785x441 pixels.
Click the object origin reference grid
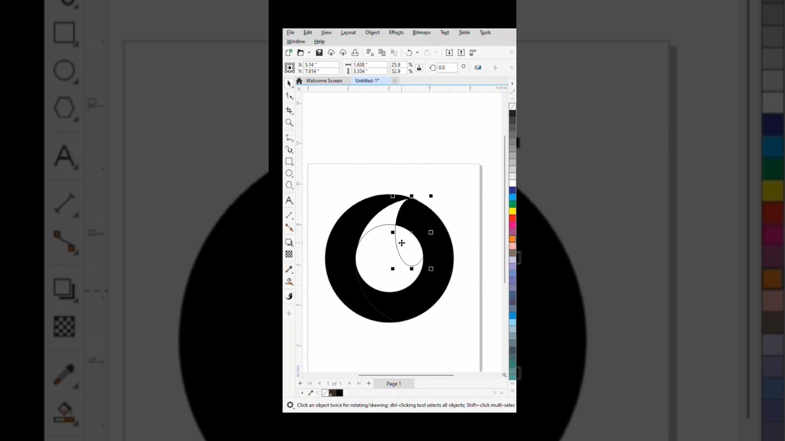click(x=290, y=67)
